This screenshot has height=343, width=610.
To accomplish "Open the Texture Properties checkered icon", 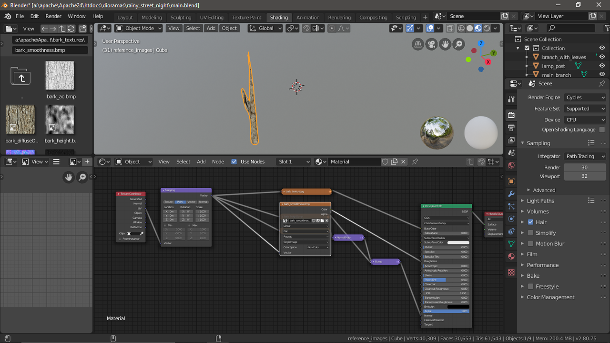I will (x=511, y=272).
